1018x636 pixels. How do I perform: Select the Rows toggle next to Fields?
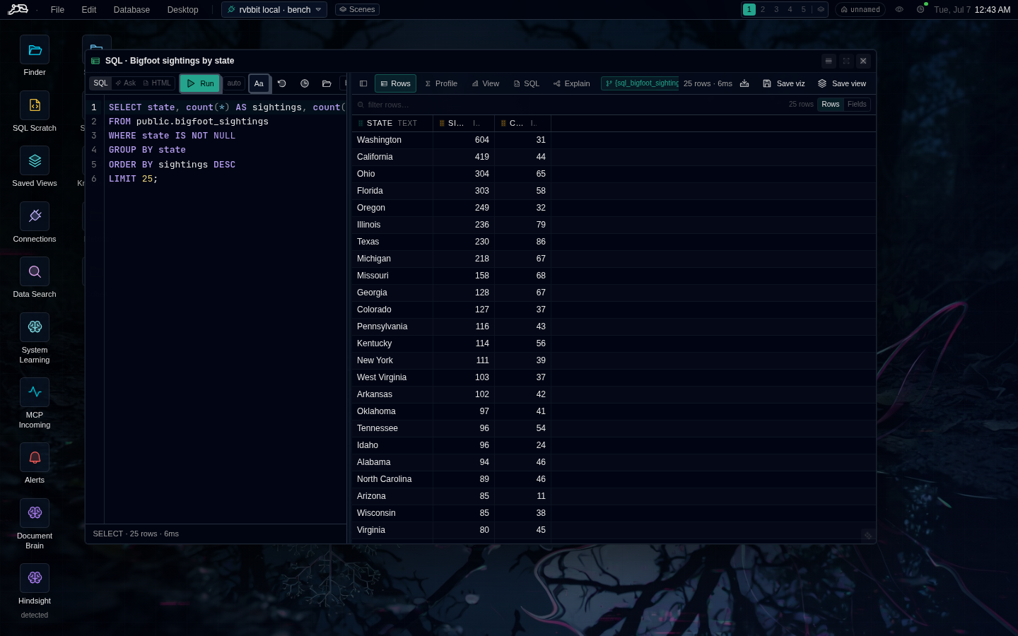831,105
